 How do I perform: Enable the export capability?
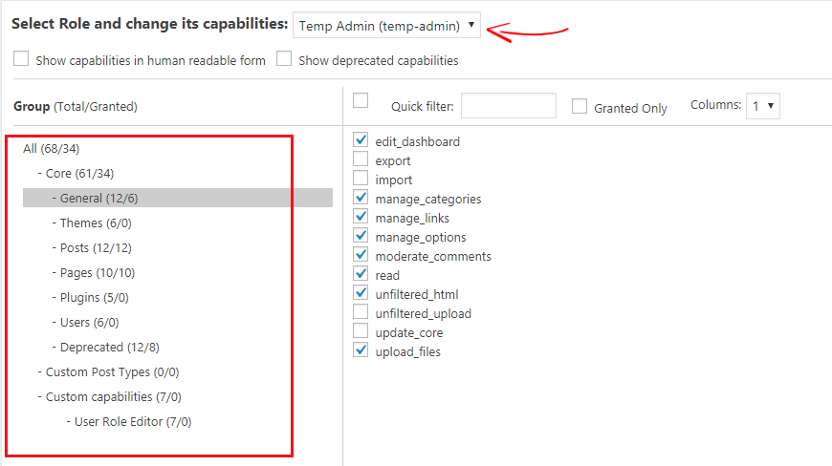coord(361,160)
